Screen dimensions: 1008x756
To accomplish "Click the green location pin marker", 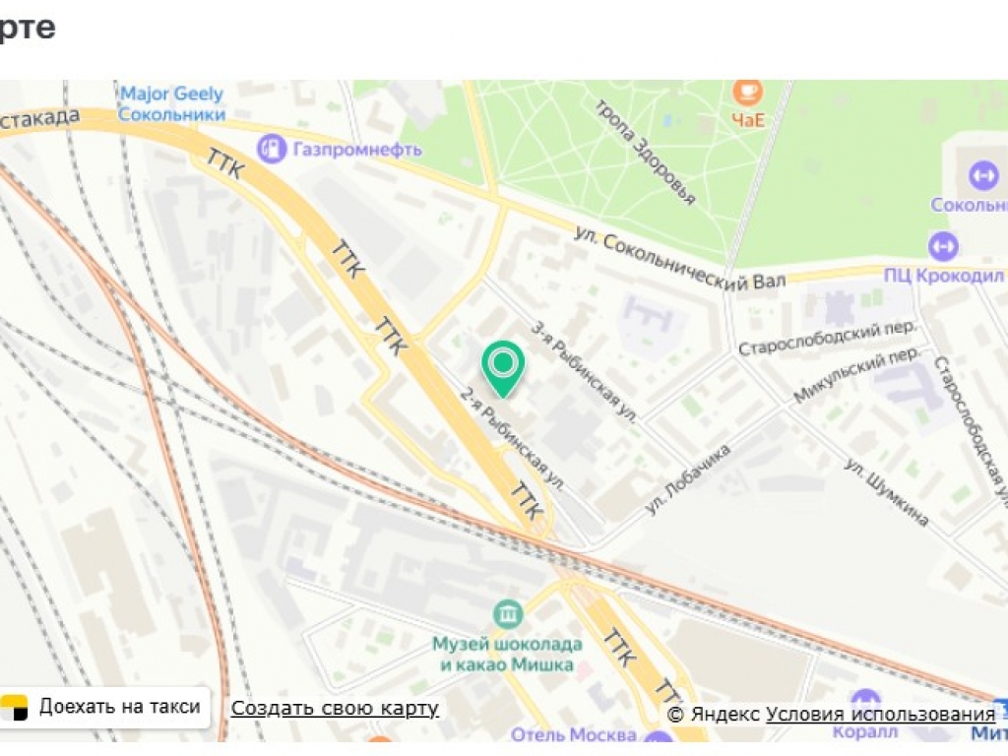I will pyautogui.click(x=503, y=369).
